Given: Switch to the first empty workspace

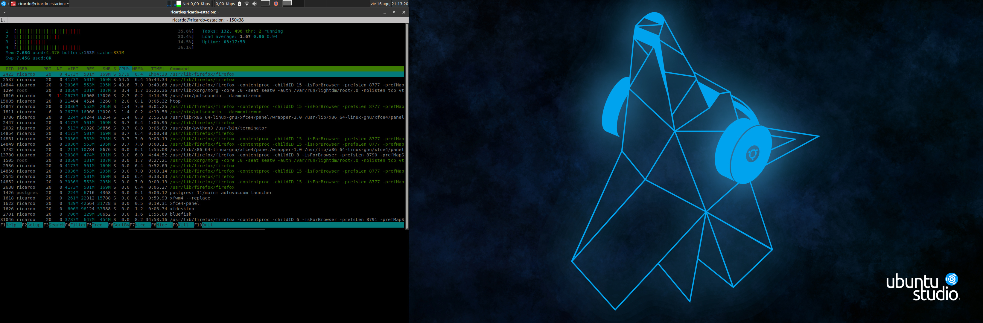Looking at the screenshot, I should [x=265, y=3].
